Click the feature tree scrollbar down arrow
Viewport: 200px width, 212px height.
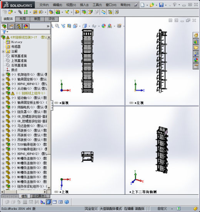coord(49,188)
